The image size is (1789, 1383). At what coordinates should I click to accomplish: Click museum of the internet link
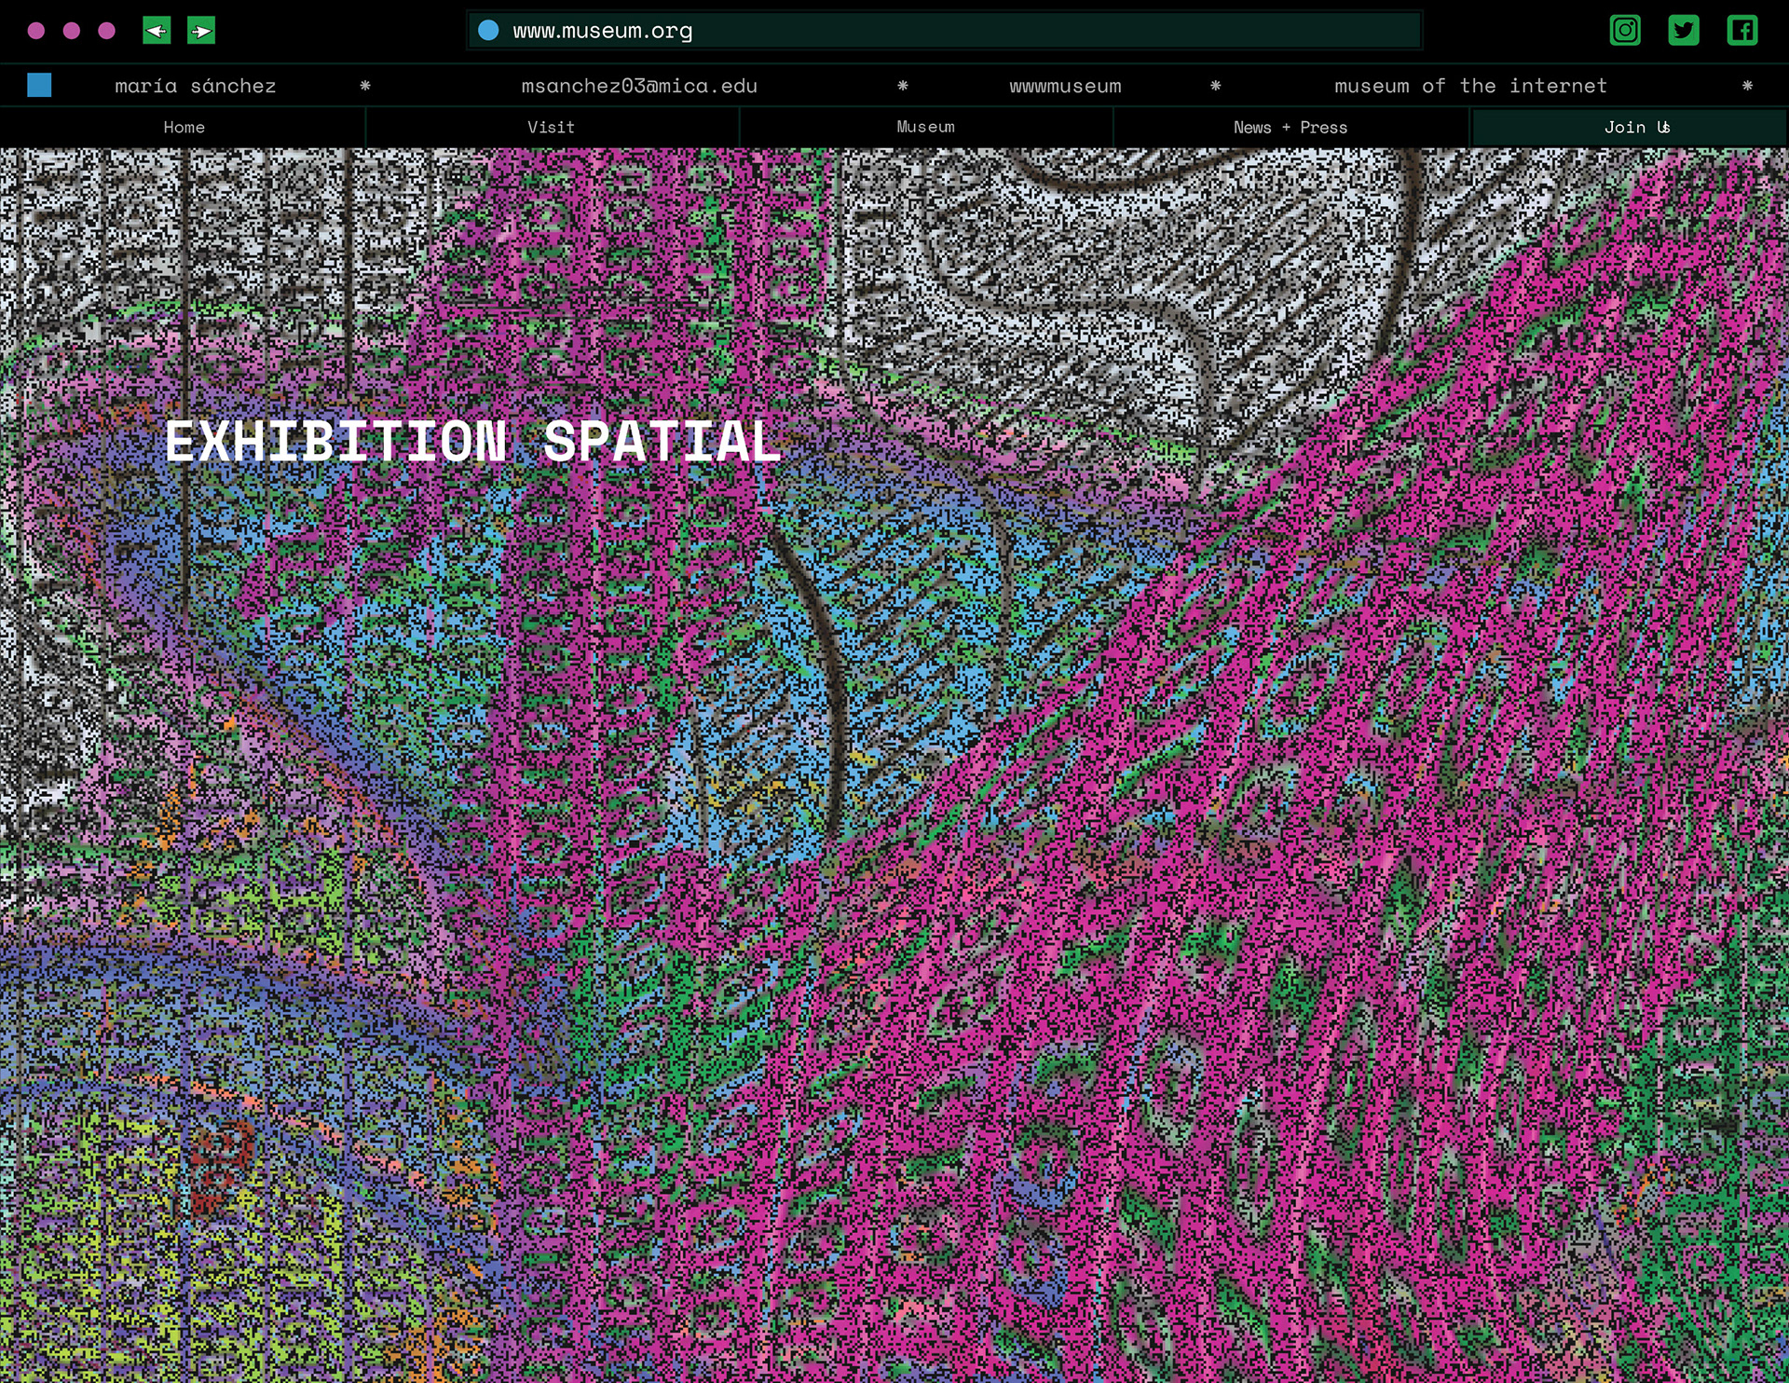[1470, 86]
